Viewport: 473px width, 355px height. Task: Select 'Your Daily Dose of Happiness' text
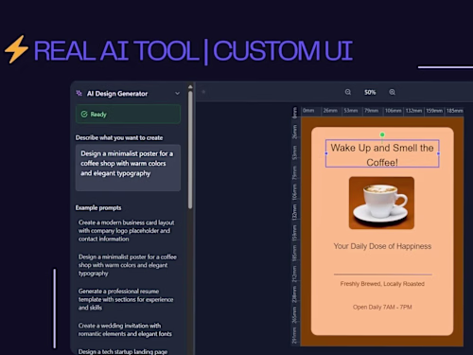pyautogui.click(x=382, y=246)
